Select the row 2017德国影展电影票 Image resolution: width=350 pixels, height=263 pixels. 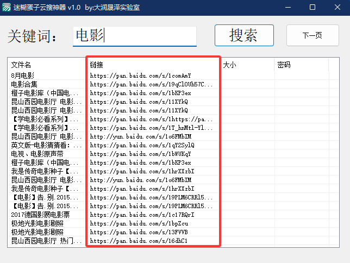tap(173, 215)
